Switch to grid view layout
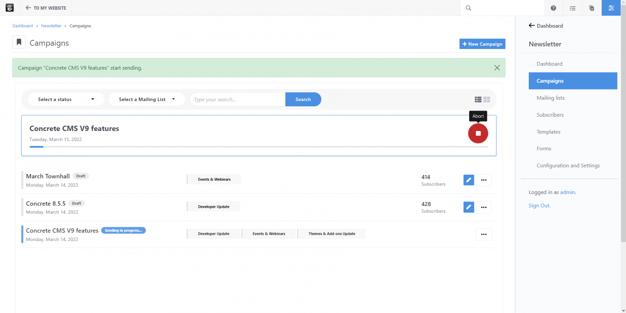626x313 pixels. [487, 100]
